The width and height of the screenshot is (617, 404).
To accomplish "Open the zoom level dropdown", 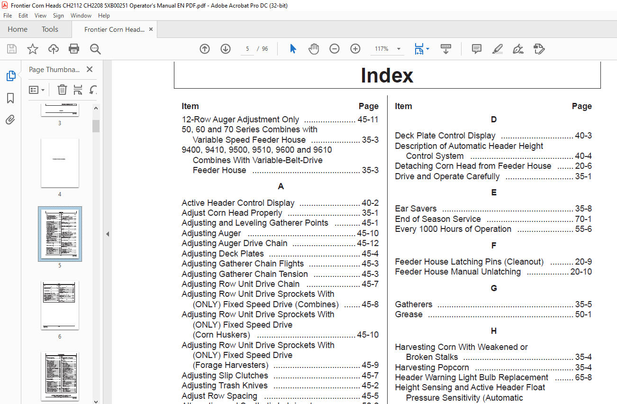I will point(399,49).
